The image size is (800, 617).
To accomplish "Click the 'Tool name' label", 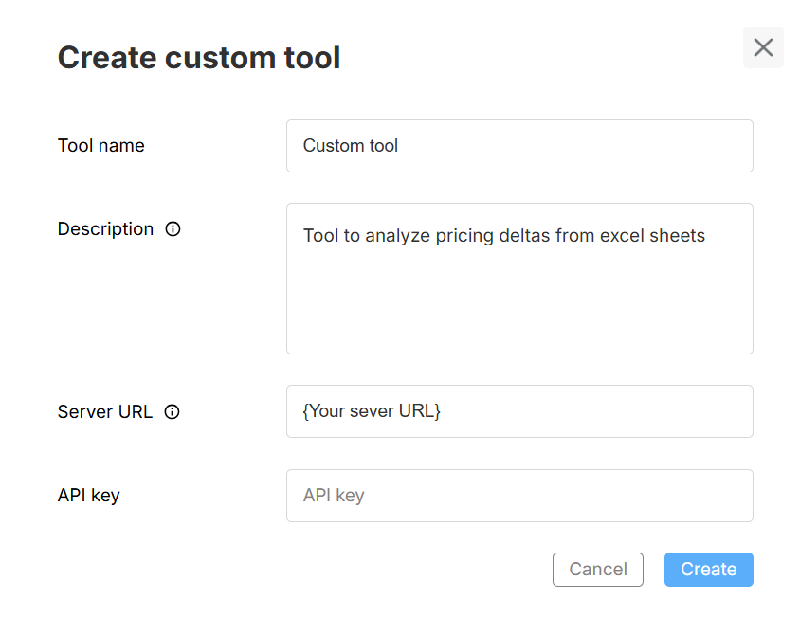I will (x=101, y=146).
